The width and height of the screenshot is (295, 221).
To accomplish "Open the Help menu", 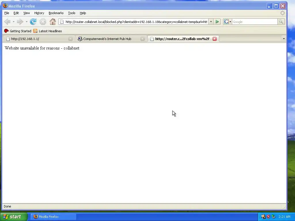I will (x=83, y=13).
